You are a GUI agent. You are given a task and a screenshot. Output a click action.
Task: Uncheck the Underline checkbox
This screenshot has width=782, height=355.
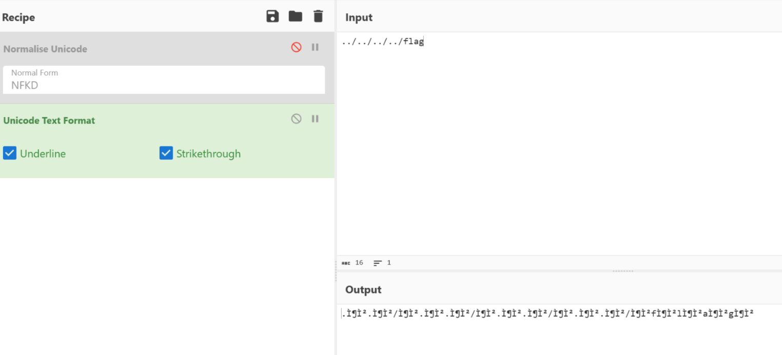pos(10,153)
